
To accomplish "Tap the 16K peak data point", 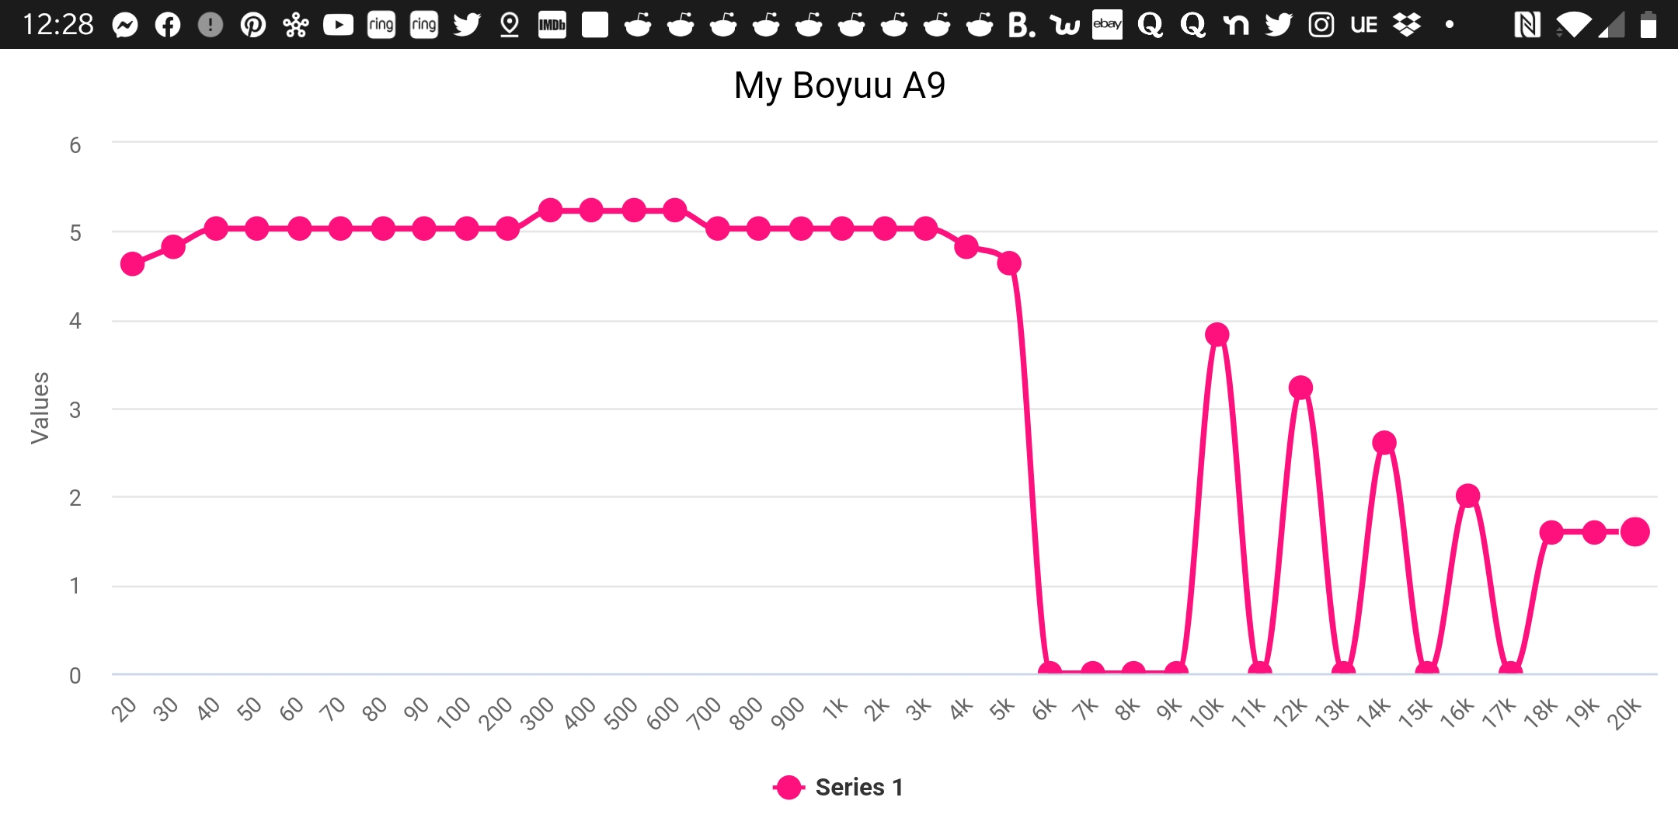I will [x=1467, y=496].
